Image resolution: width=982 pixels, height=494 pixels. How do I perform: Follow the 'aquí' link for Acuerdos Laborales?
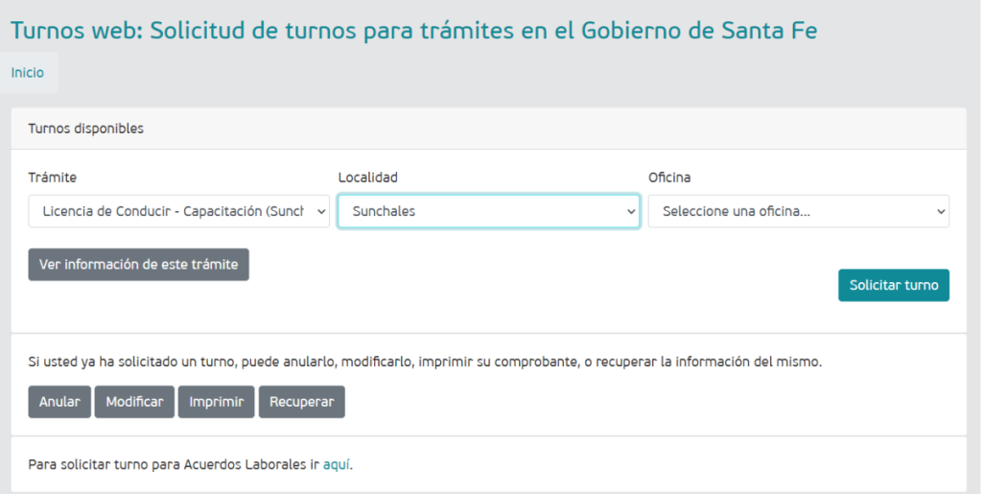click(336, 464)
